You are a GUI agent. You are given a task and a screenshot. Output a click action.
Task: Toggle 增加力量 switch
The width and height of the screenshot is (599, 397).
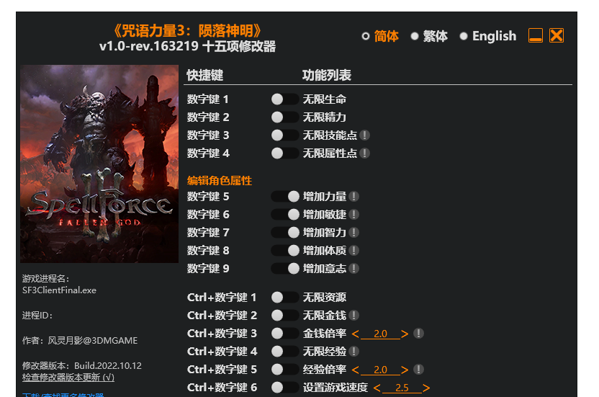(285, 196)
